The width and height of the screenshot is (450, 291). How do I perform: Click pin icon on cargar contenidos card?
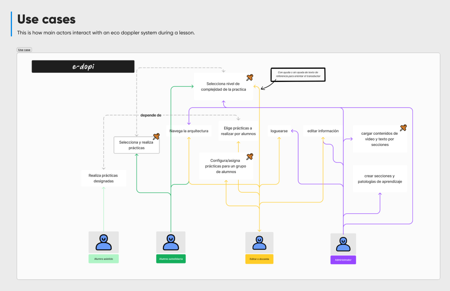point(403,128)
